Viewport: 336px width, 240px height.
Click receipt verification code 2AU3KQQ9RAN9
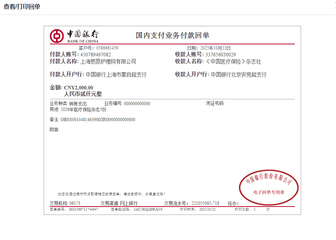pos(148,209)
